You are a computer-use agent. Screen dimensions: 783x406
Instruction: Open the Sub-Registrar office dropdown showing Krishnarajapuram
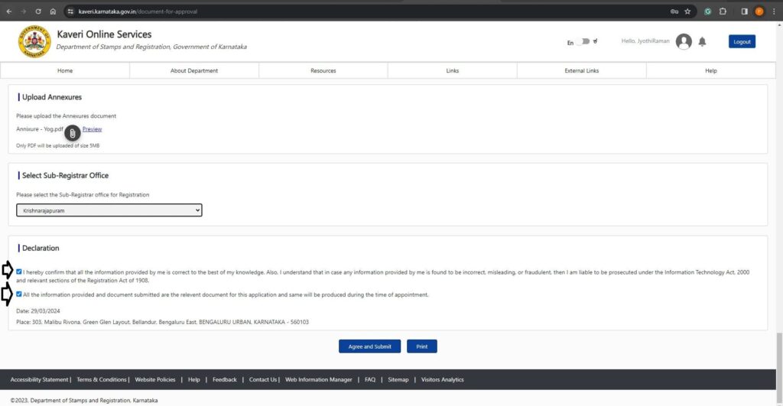109,209
